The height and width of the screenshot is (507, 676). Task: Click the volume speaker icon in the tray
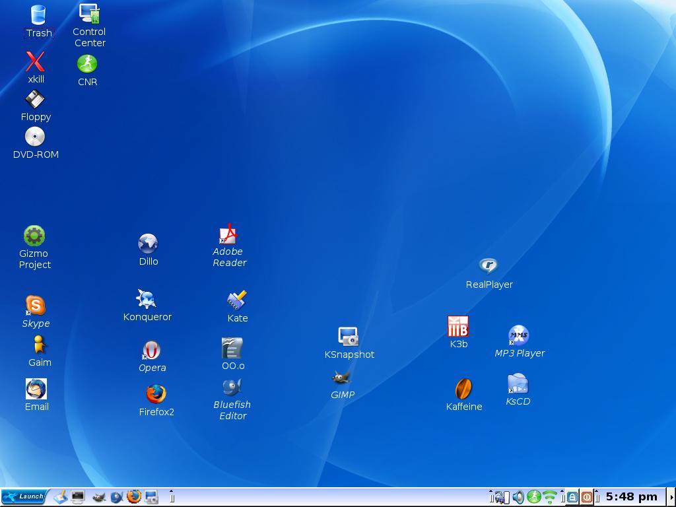(x=518, y=496)
